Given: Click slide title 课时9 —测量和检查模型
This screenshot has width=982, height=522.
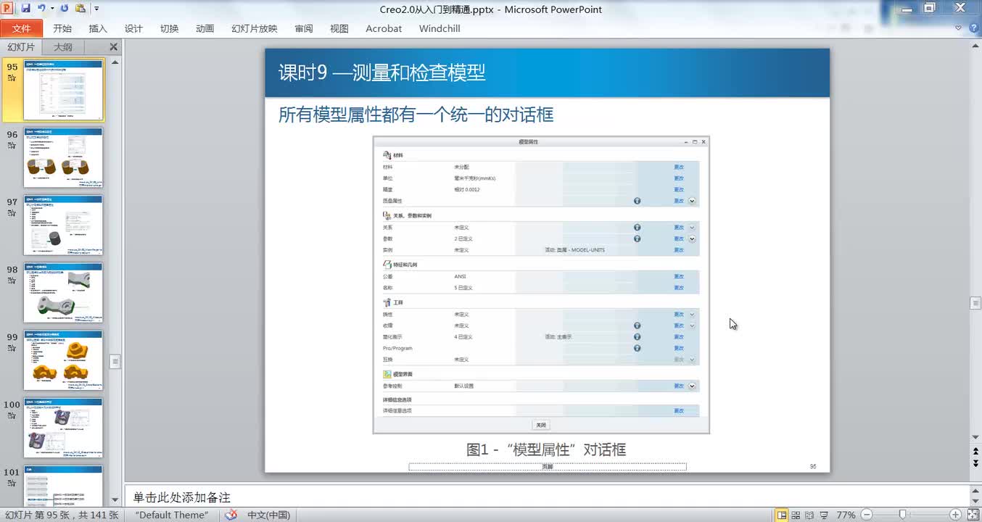Looking at the screenshot, I should 381,72.
